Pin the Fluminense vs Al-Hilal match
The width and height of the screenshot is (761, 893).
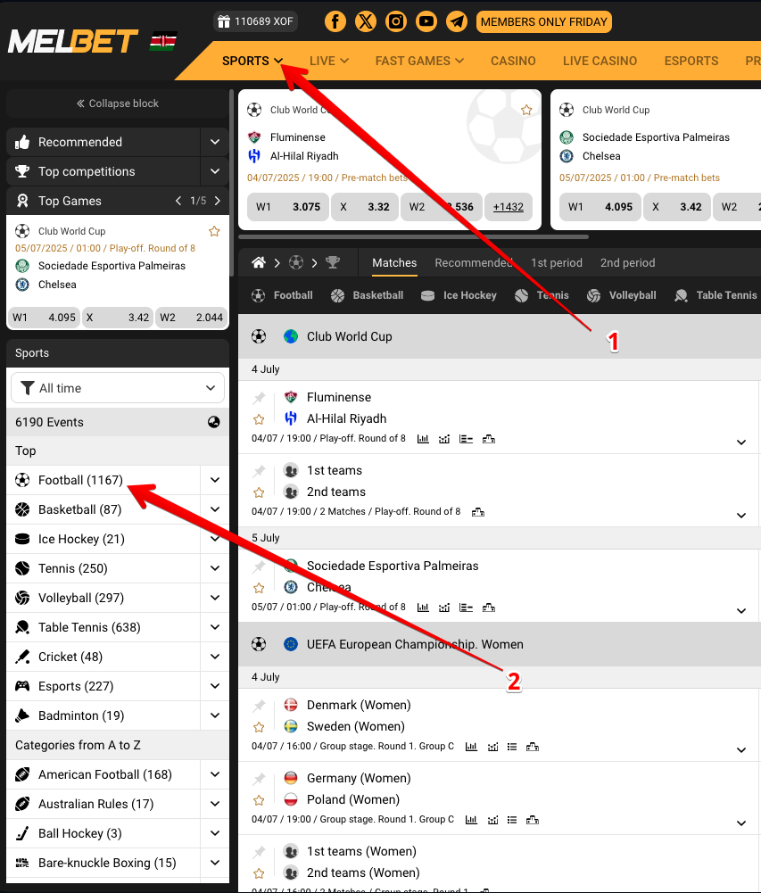[260, 398]
